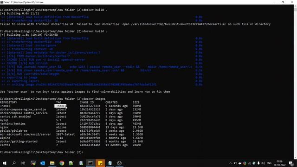Open the Notepad taskbar icon

(110, 163)
